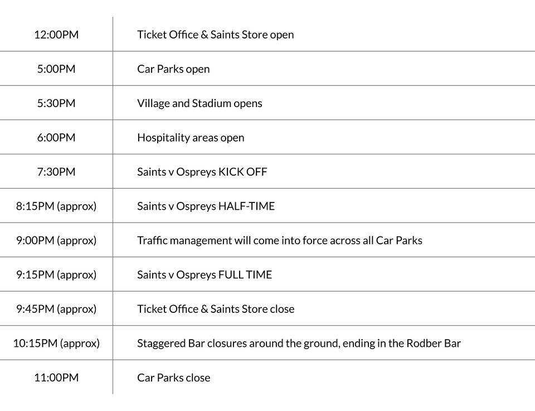This screenshot has height=411, width=535.
Task: Click the 5:00PM time entry
Action: (56, 69)
